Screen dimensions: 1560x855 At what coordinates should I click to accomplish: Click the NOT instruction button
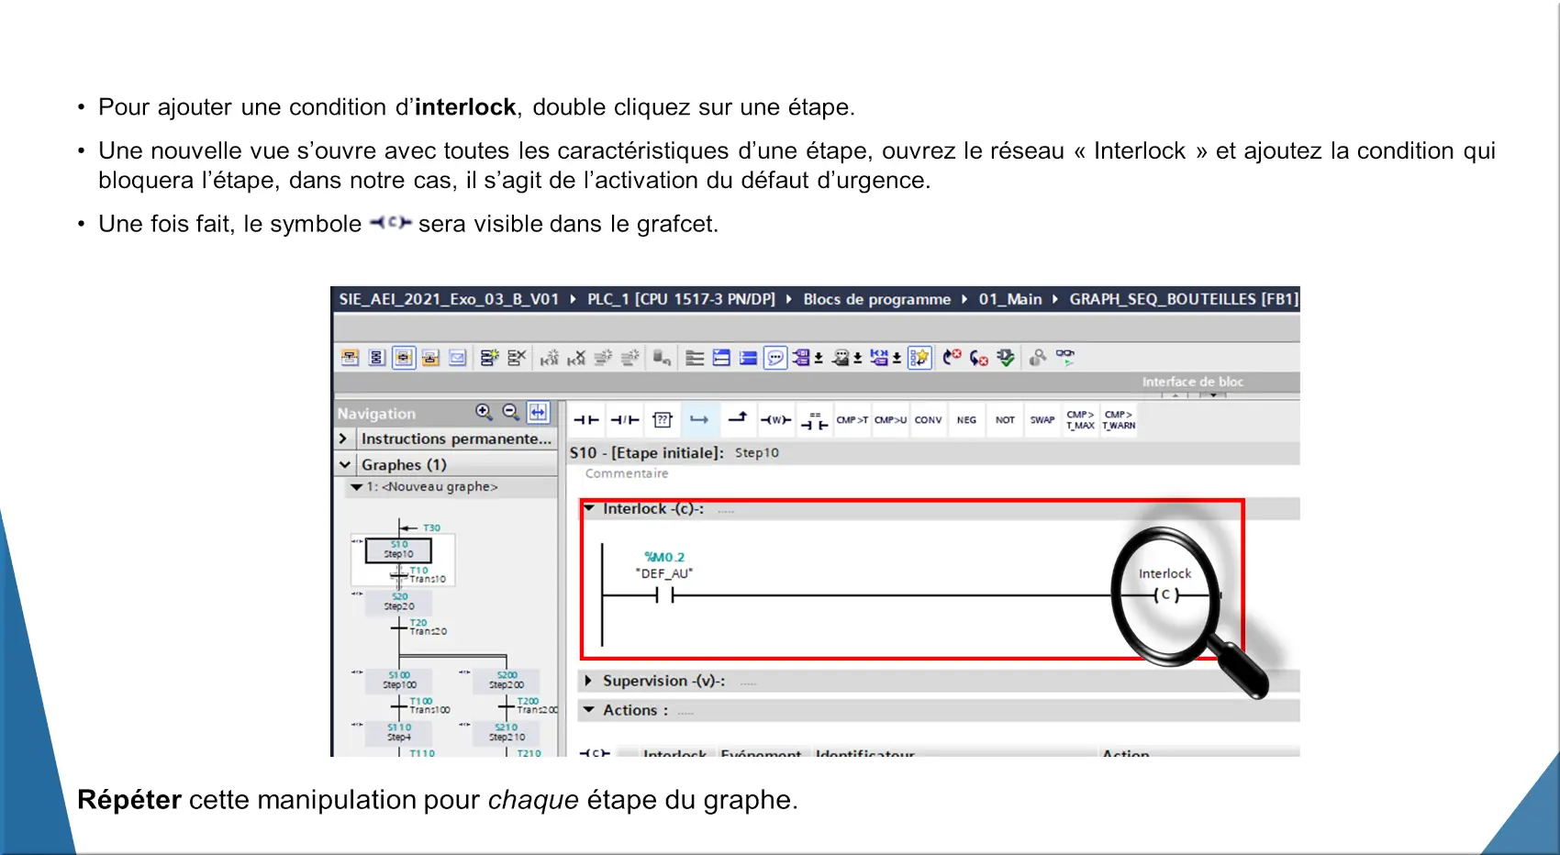(1005, 420)
